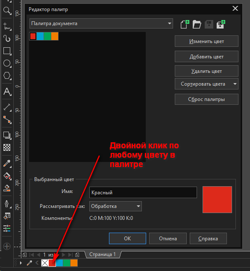
Task: Create a new palette icon
Action: click(185, 24)
